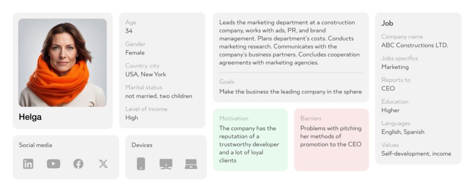
Task: Click Helga's profile photo
Action: point(62,62)
